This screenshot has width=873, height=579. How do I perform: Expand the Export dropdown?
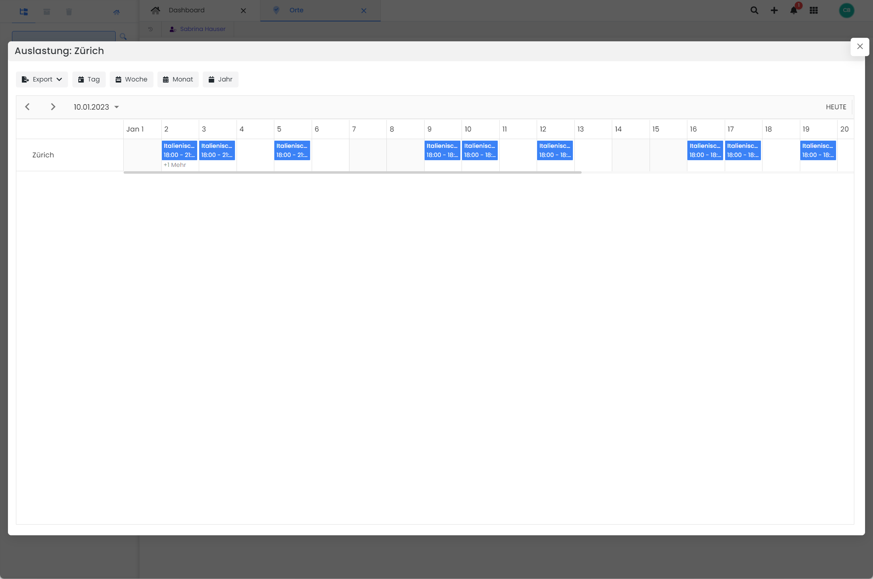pyautogui.click(x=42, y=79)
